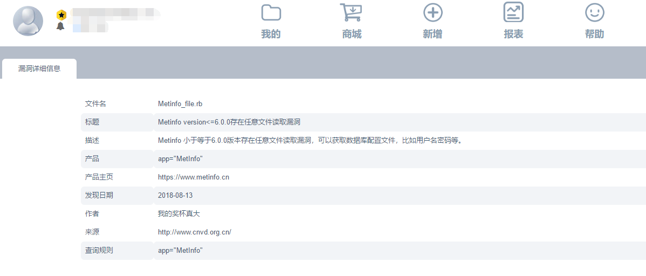The height and width of the screenshot is (276, 646).
Task: Click the plus circle 新增 icon
Action: tap(432, 12)
